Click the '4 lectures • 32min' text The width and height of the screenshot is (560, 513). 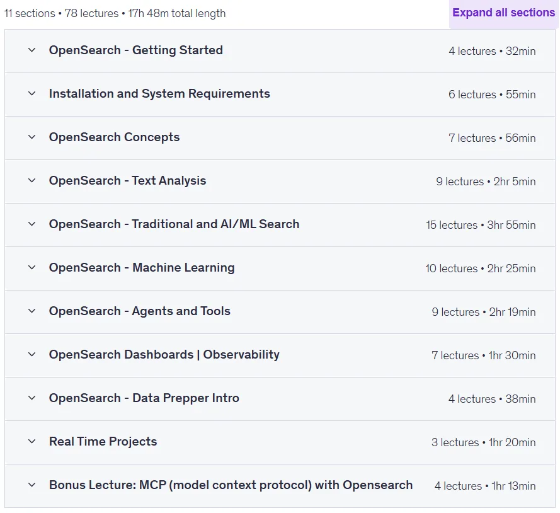pos(492,51)
